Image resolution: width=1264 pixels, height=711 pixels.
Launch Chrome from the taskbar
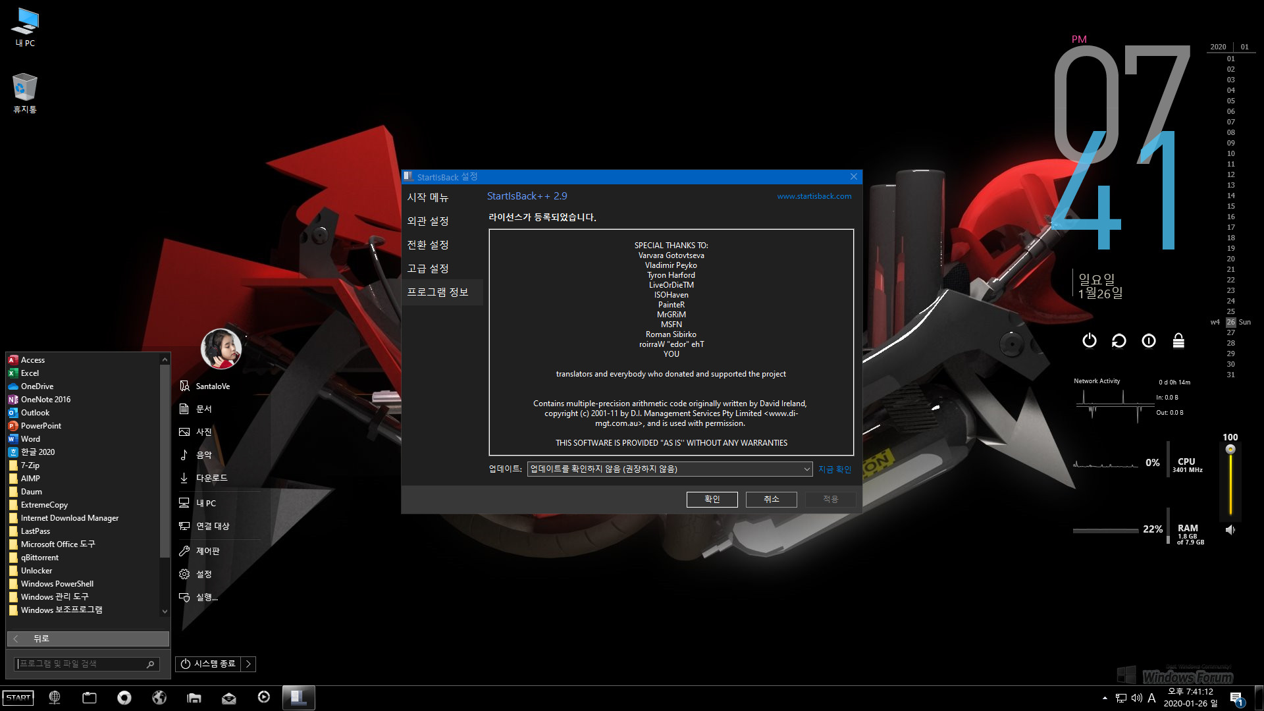[124, 698]
